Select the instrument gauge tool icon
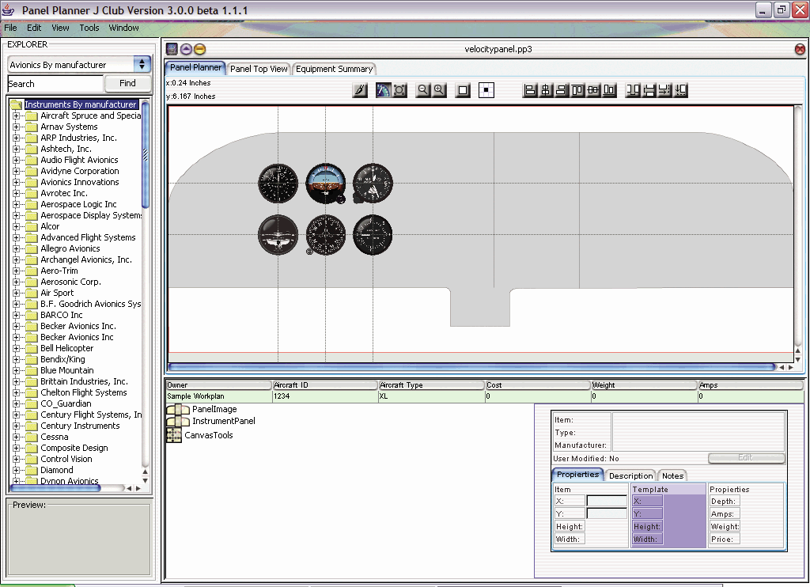Image resolution: width=810 pixels, height=587 pixels. (x=383, y=90)
